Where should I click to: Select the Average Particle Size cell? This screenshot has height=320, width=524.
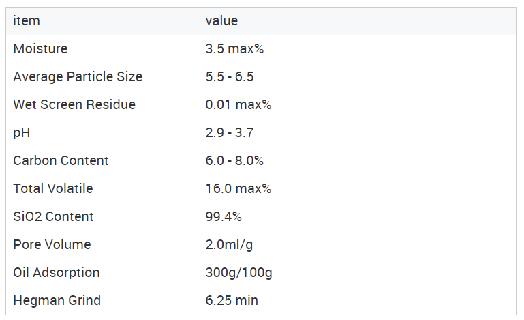(x=102, y=77)
